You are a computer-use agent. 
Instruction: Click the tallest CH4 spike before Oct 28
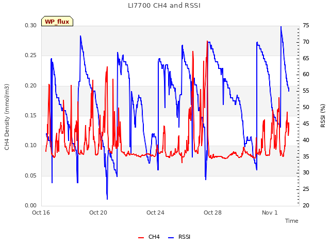click(x=207, y=42)
